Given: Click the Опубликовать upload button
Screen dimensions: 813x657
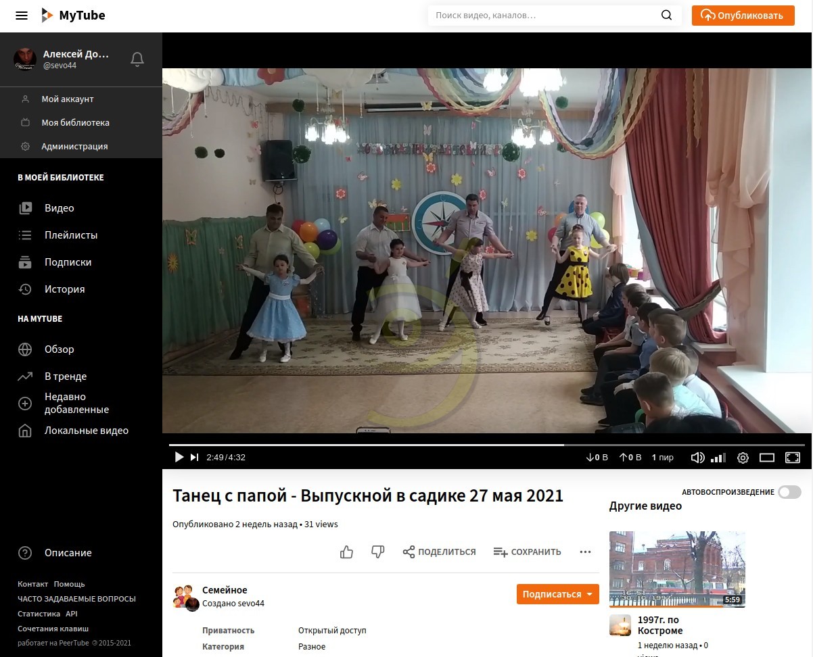Looking at the screenshot, I should coord(743,16).
